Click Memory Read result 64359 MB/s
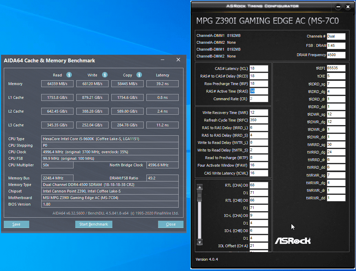 click(x=57, y=84)
